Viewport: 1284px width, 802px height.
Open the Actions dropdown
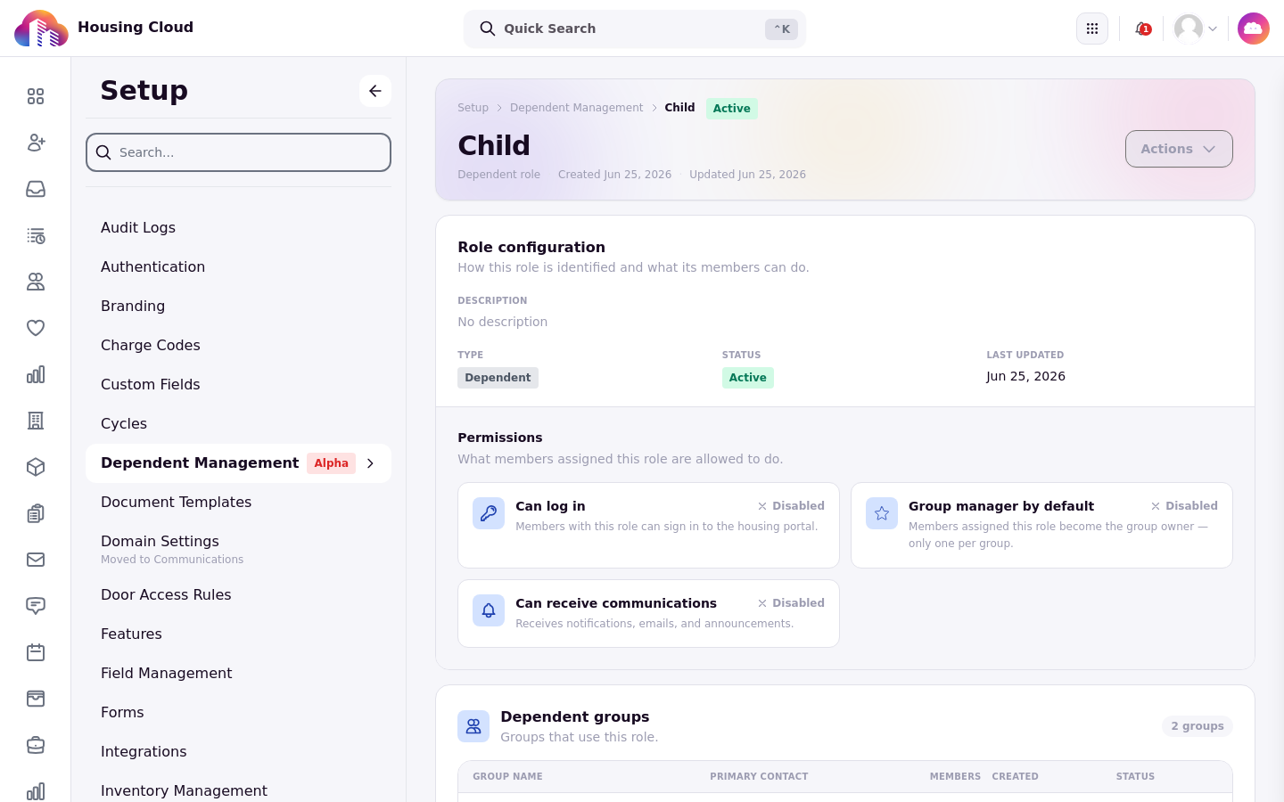(1179, 149)
